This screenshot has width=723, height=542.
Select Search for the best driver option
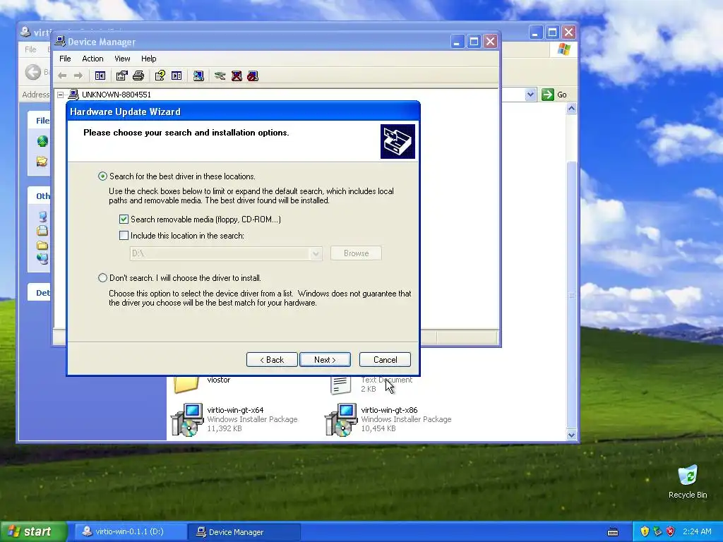tap(102, 176)
